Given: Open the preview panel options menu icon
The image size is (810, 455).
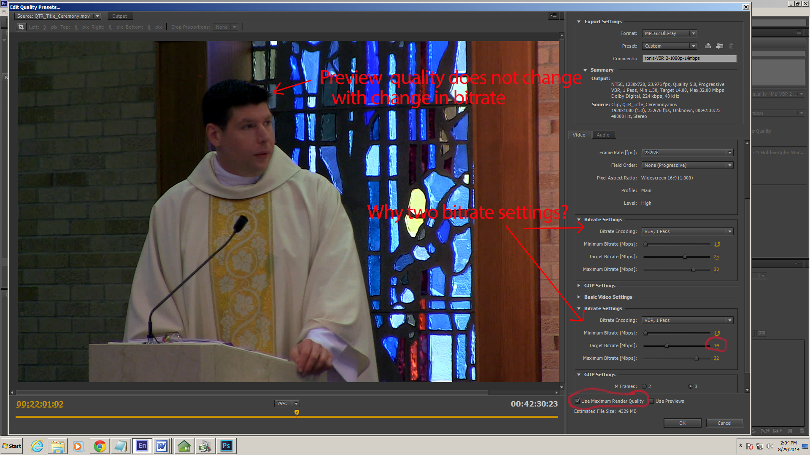Looking at the screenshot, I should [x=553, y=16].
